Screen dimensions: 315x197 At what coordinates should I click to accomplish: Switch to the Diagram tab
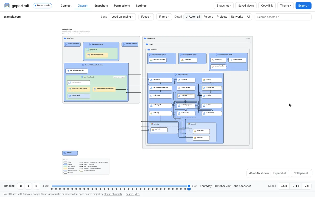tap(83, 6)
